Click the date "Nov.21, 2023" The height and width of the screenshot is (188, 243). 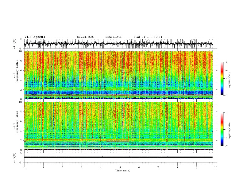(x=86, y=37)
